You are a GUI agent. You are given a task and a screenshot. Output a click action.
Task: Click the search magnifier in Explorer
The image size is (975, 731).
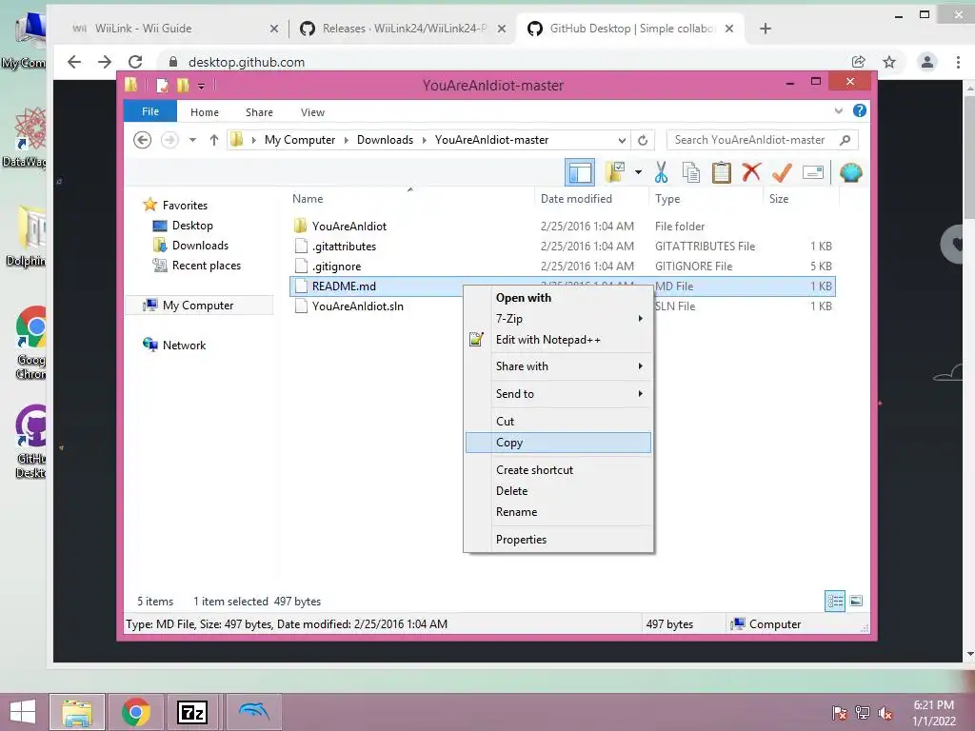coord(846,140)
